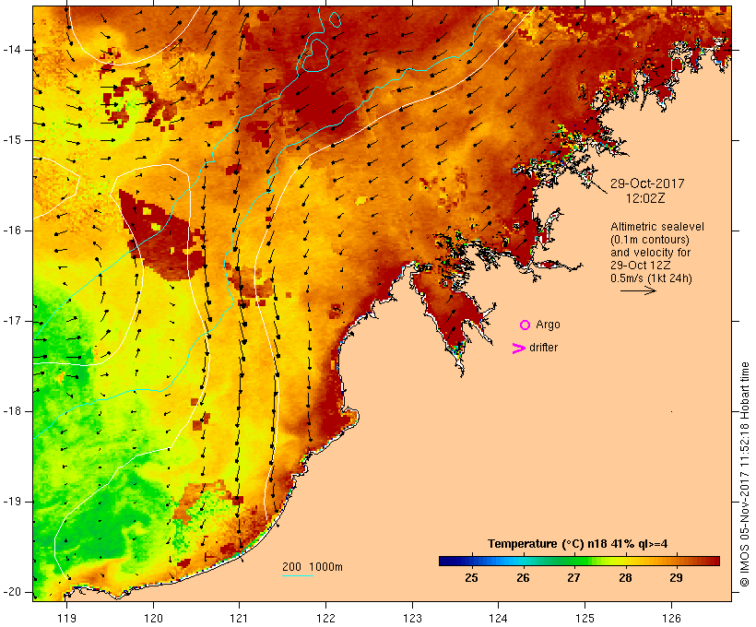
Task: Click the '200 1000m' depth label
Action: [313, 567]
